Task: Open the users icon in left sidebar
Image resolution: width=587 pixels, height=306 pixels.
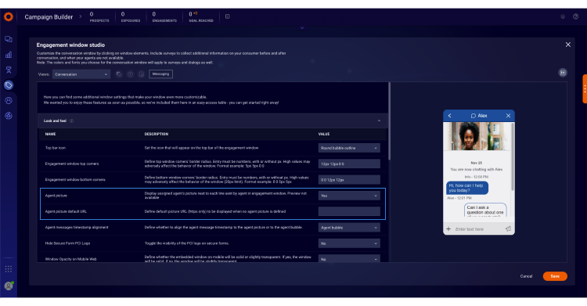Action: (9, 100)
